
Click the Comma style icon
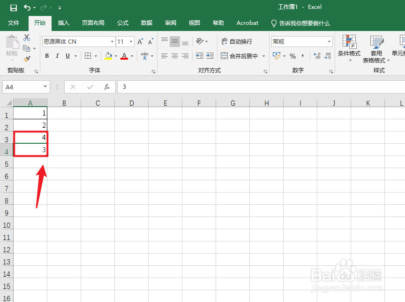pyautogui.click(x=302, y=56)
